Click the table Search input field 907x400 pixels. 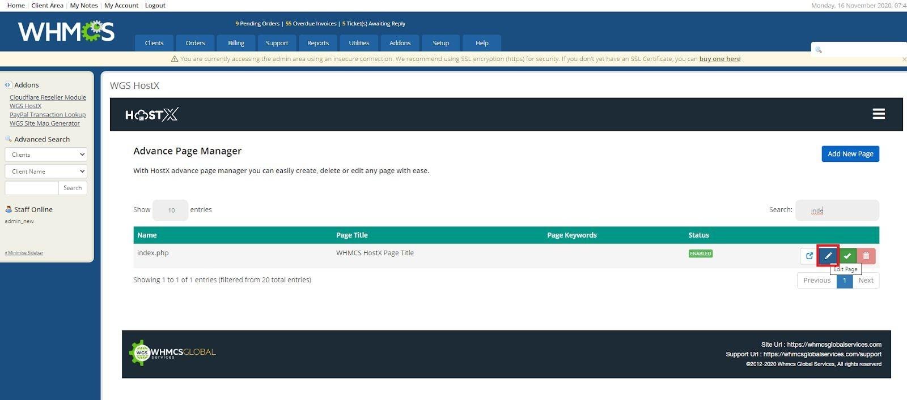coord(837,210)
